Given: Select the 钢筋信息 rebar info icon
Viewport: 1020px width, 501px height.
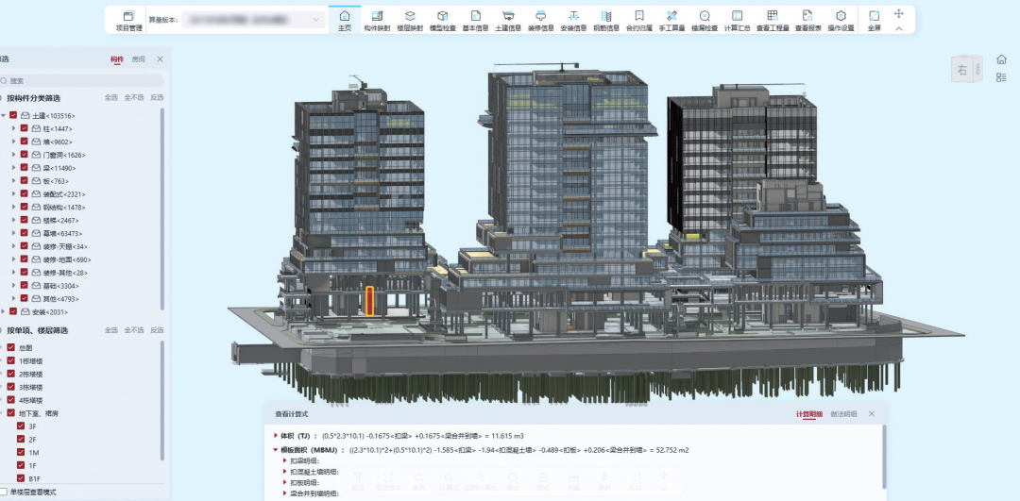Looking at the screenshot, I should pos(605,20).
